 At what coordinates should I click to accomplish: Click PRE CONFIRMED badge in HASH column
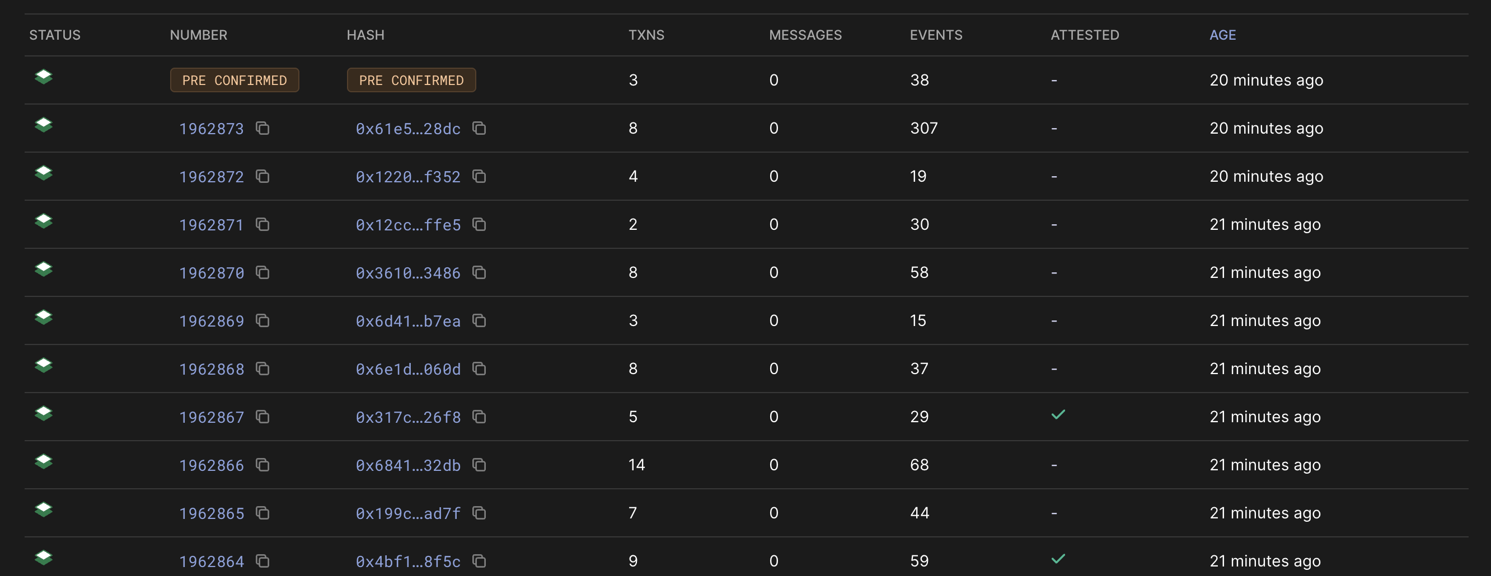pyautogui.click(x=411, y=81)
